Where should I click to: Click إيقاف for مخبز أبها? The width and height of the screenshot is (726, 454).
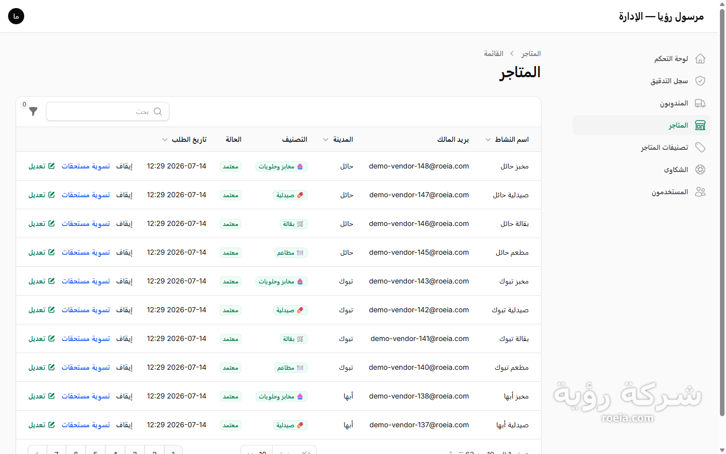(124, 396)
